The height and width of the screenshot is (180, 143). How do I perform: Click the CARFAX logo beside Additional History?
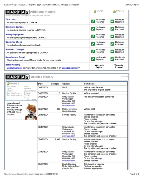click(17, 12)
